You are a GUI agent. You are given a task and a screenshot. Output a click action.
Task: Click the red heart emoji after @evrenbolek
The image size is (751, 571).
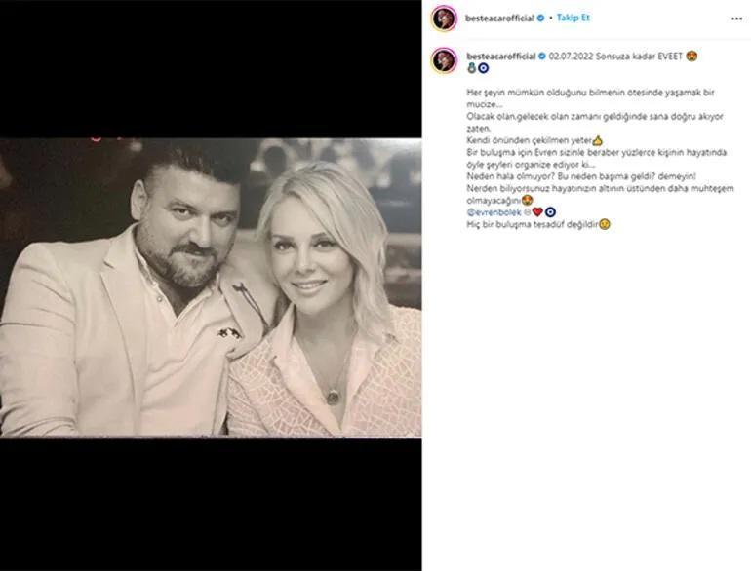[x=537, y=211]
